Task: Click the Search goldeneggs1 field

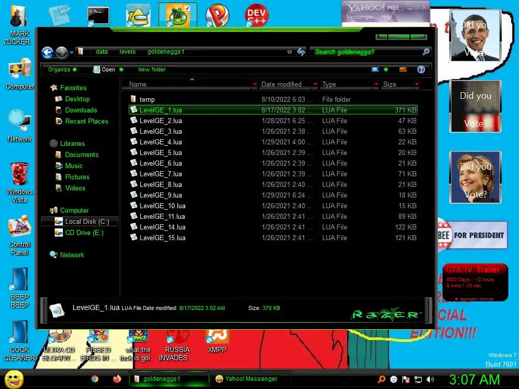Action: (370, 52)
